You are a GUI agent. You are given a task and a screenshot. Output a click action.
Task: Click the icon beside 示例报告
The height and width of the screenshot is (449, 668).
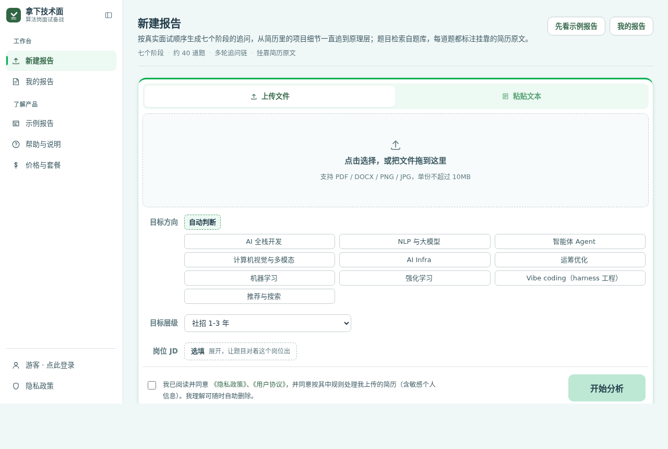[x=16, y=123]
